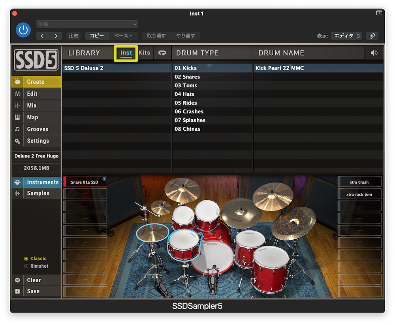
Task: Click the china cymbal with rivets
Action: click(x=294, y=224)
